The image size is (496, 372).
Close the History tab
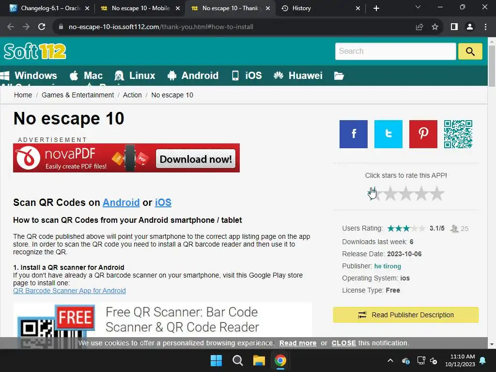tap(358, 8)
